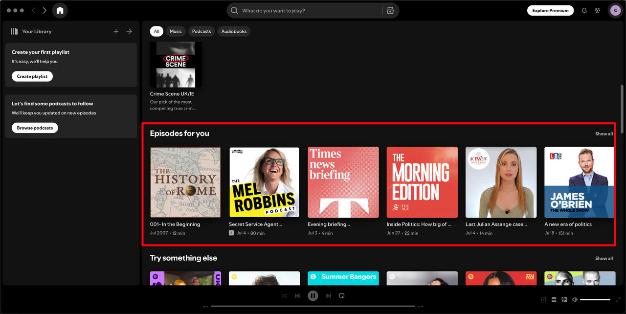Adjust the volume slider
The height and width of the screenshot is (314, 626).
click(x=595, y=299)
